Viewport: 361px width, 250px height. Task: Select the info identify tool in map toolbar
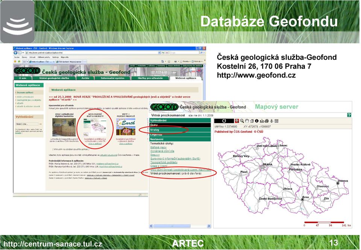256,121
